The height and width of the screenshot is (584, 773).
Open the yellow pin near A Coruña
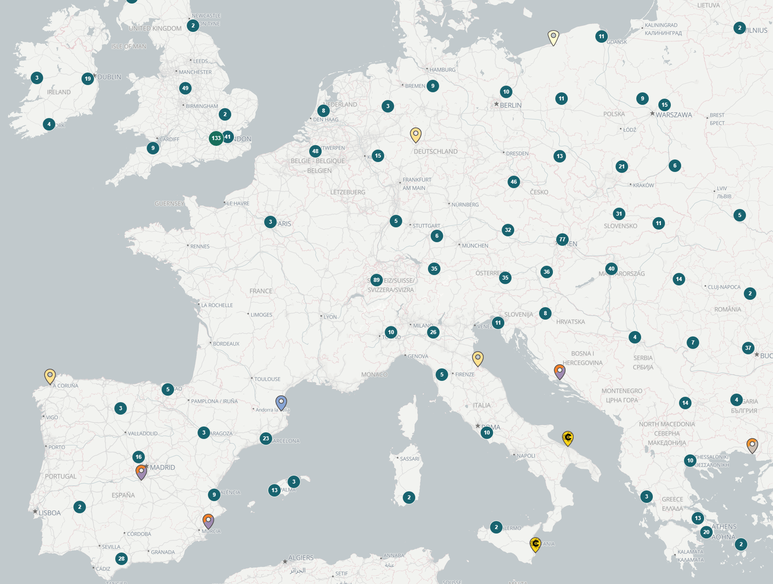[x=49, y=374]
